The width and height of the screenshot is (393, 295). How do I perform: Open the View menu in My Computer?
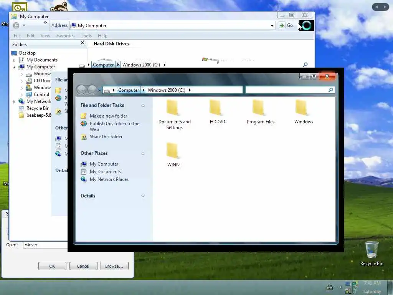click(x=45, y=36)
